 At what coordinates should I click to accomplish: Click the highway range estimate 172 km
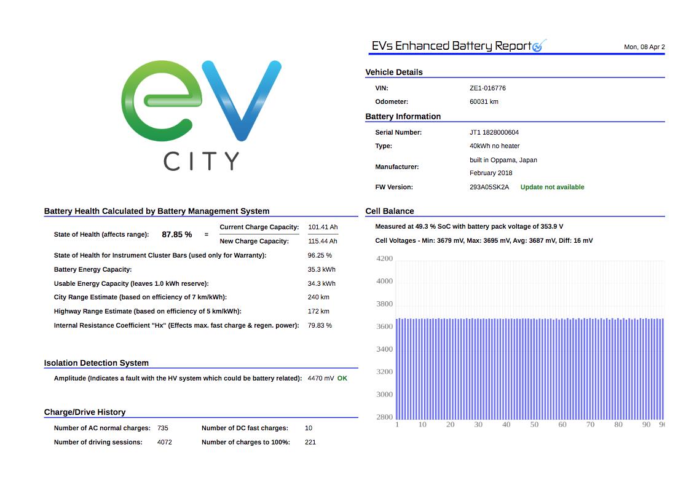pyautogui.click(x=318, y=311)
